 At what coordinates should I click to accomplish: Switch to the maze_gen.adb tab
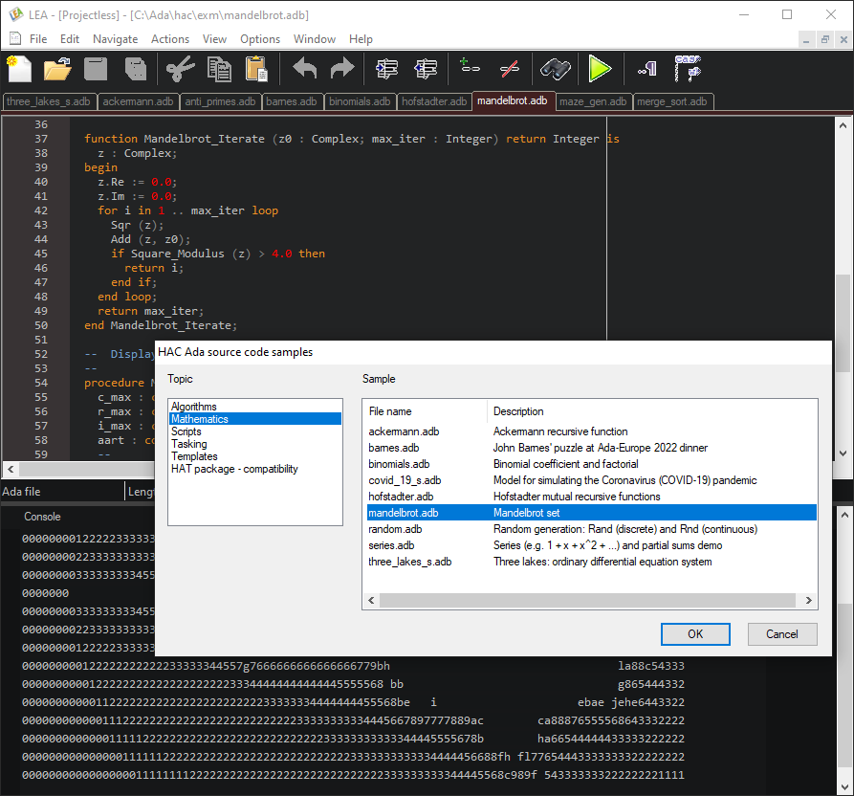[x=593, y=101]
